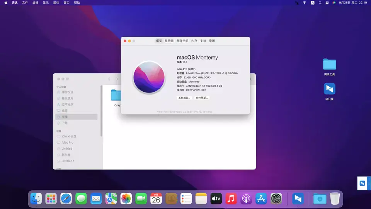Image resolution: width=371 pixels, height=209 pixels.
Task: Click the Sunflower floating widget at screen edge
Action: click(364, 183)
